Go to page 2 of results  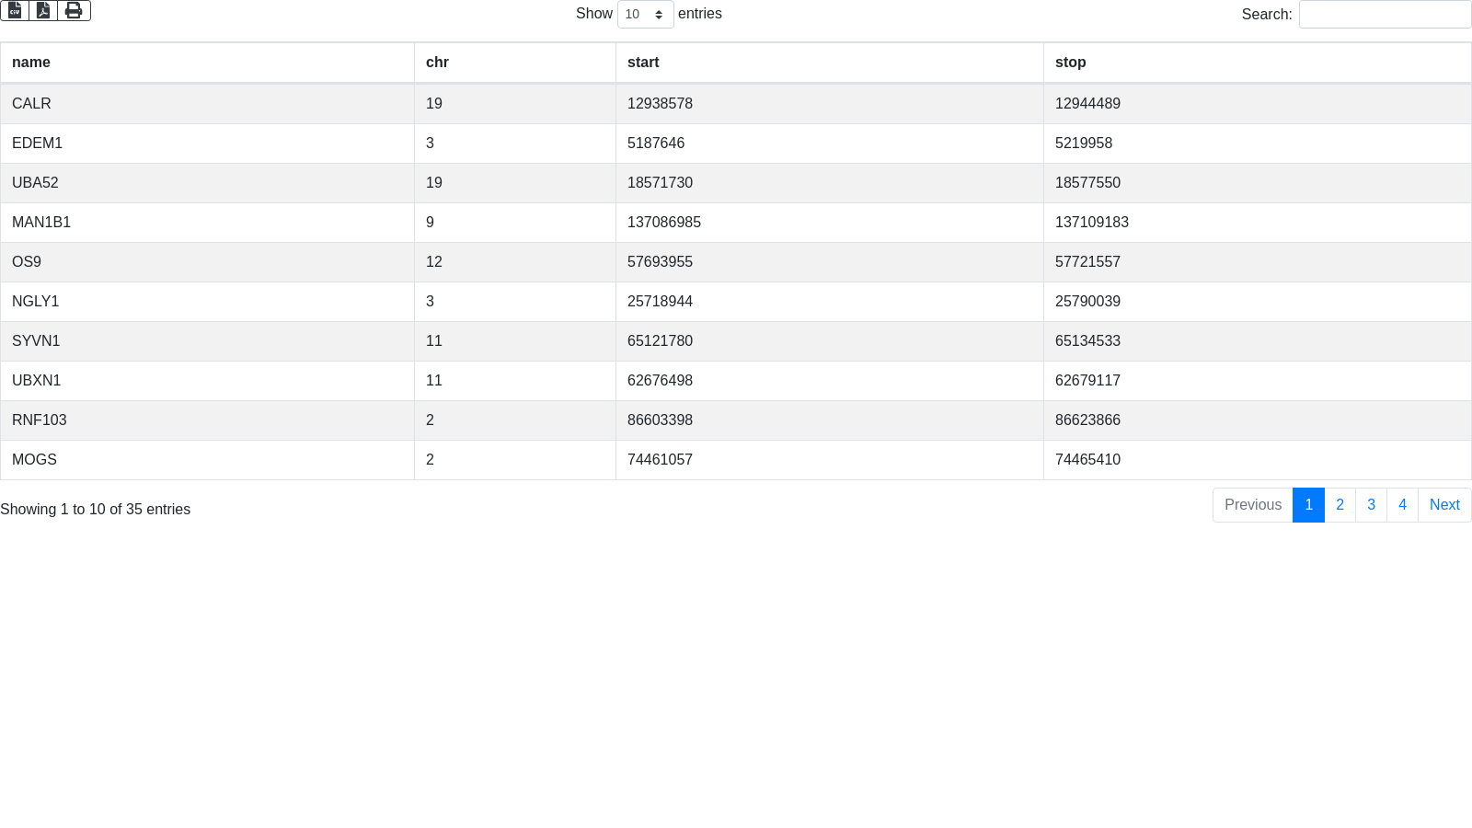(1340, 505)
